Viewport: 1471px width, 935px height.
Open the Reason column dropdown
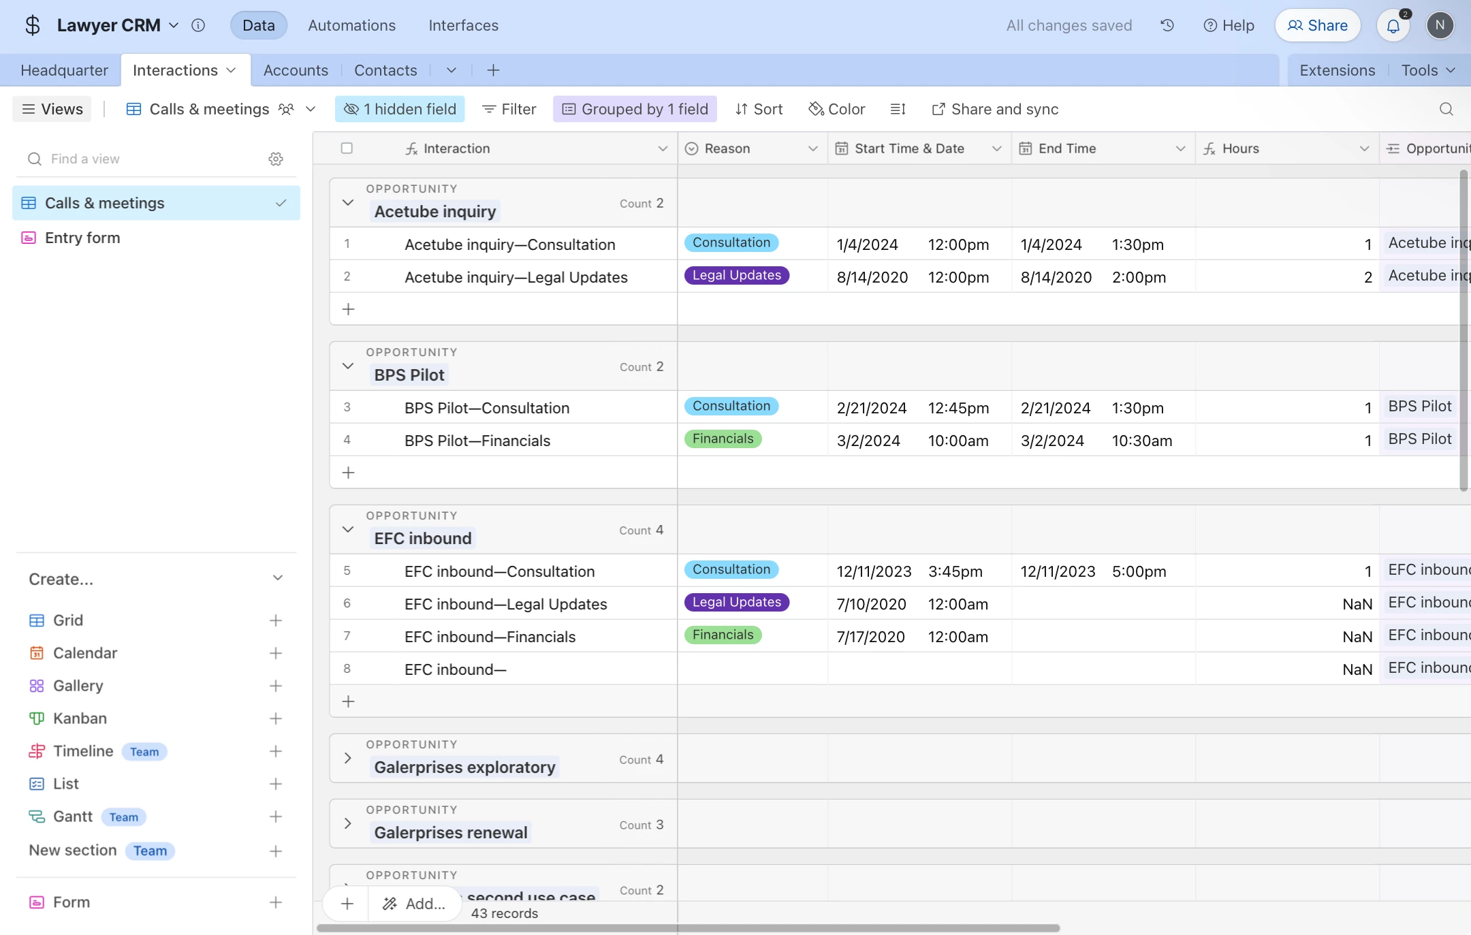812,148
